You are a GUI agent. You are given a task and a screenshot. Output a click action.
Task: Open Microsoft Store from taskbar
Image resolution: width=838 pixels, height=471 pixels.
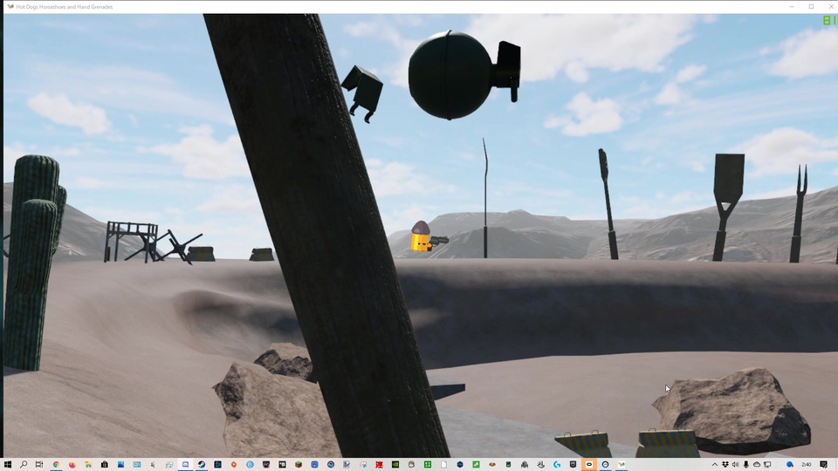point(105,465)
